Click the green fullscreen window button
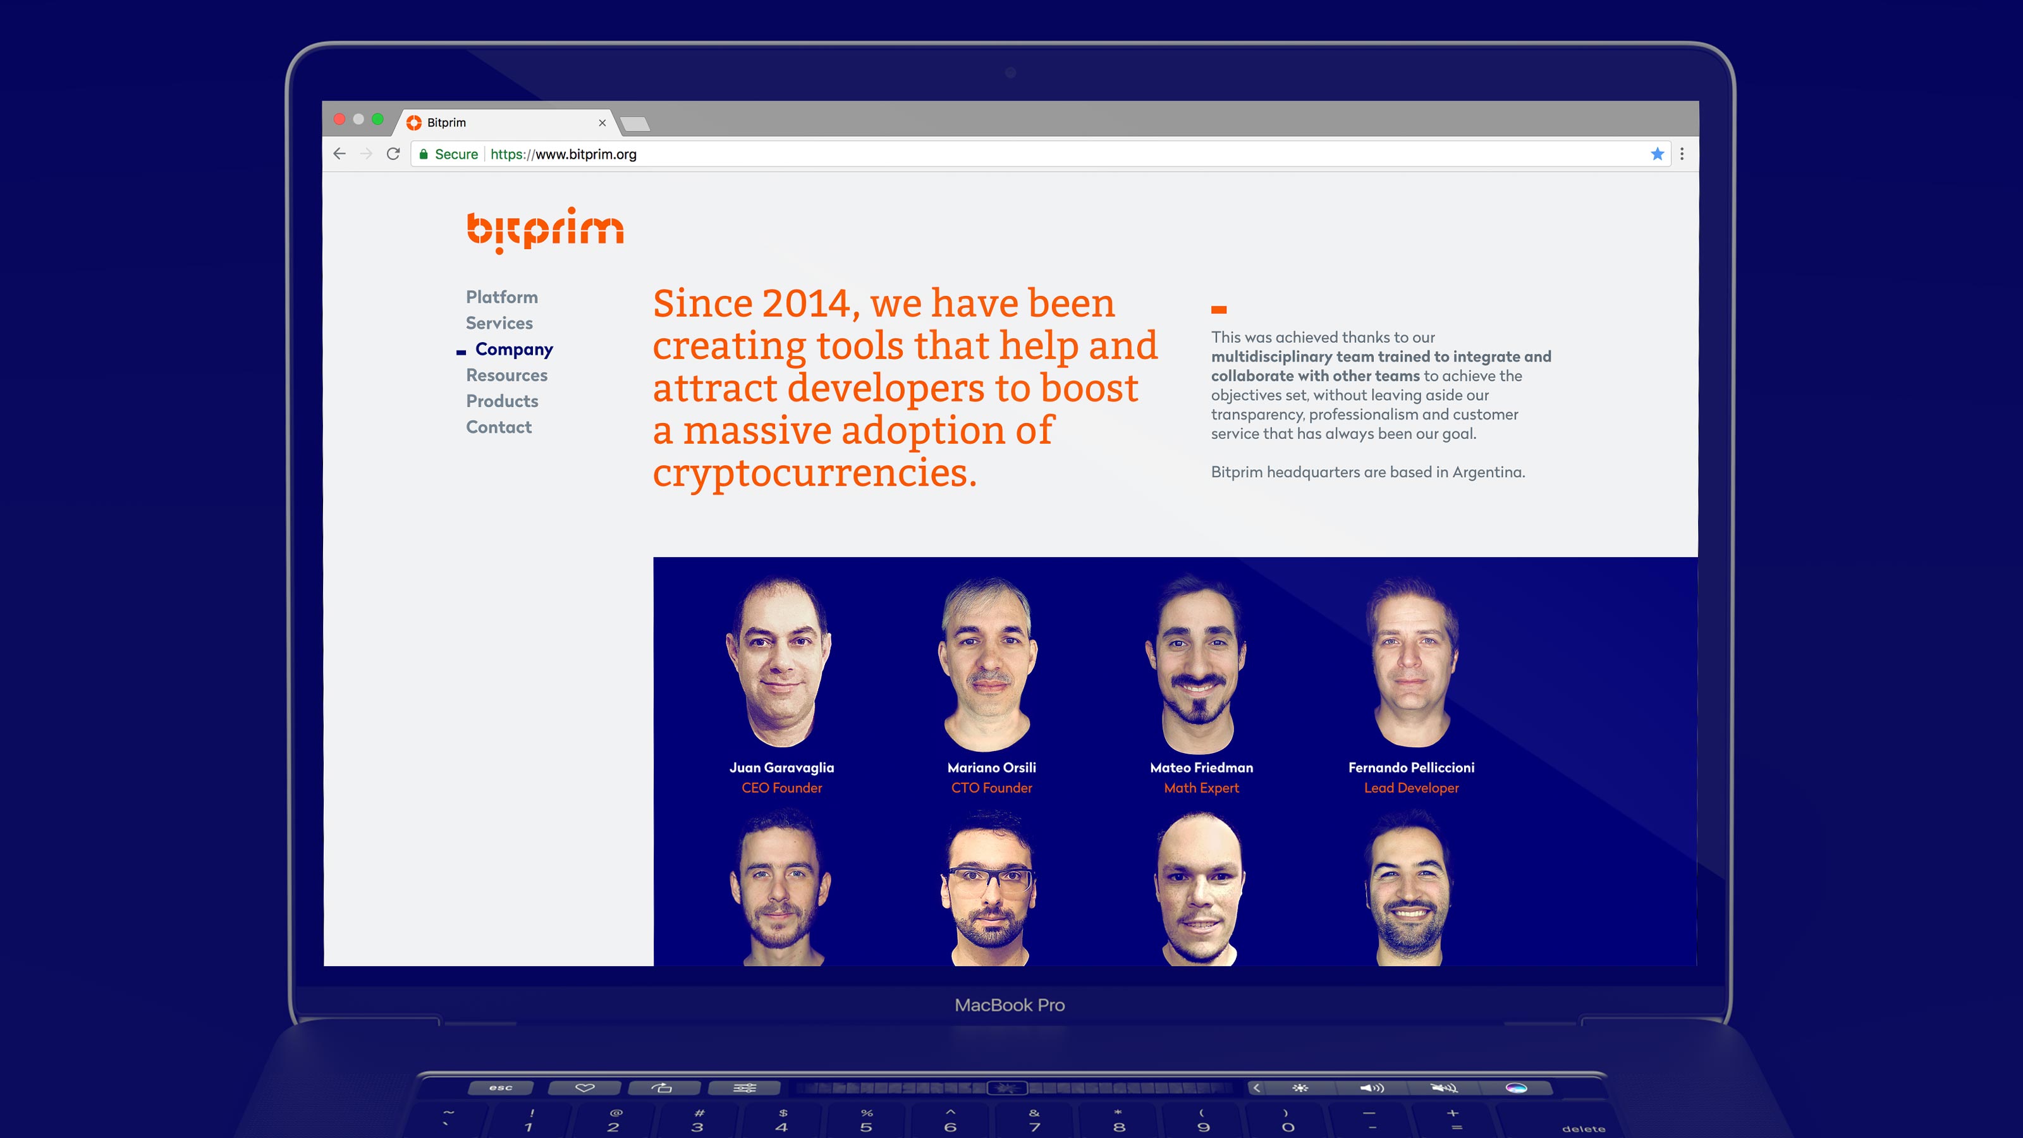This screenshot has height=1138, width=2023. pos(378,119)
